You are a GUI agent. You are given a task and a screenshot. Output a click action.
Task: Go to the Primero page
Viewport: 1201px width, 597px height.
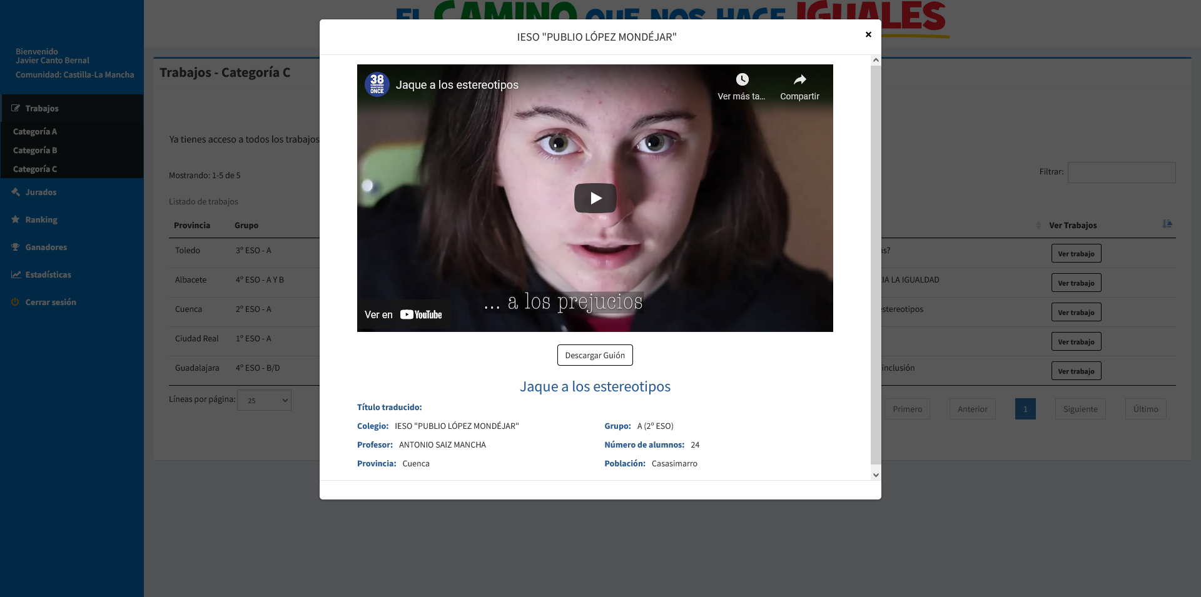(907, 409)
